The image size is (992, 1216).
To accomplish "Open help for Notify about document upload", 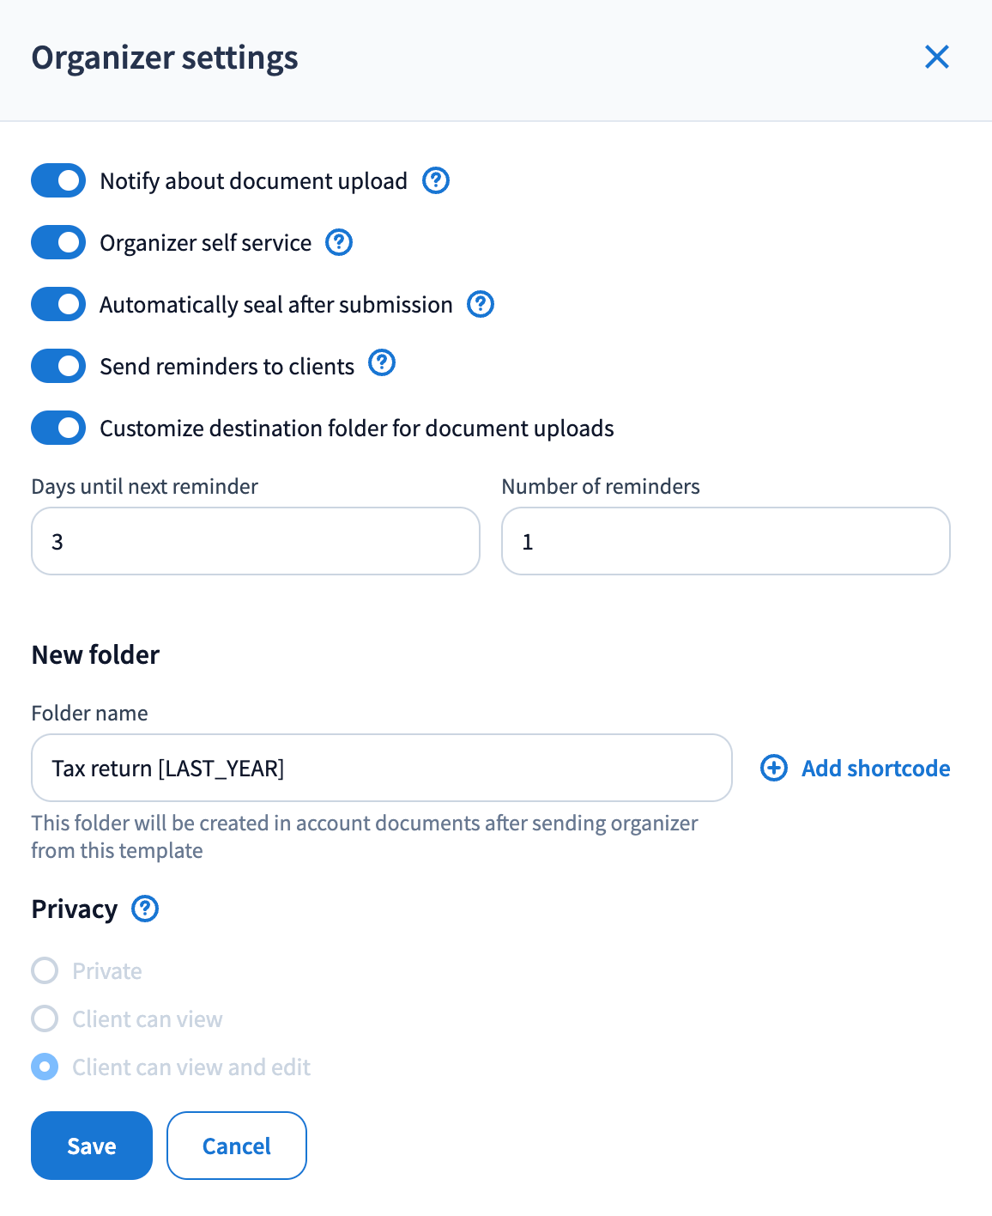I will click(x=436, y=180).
